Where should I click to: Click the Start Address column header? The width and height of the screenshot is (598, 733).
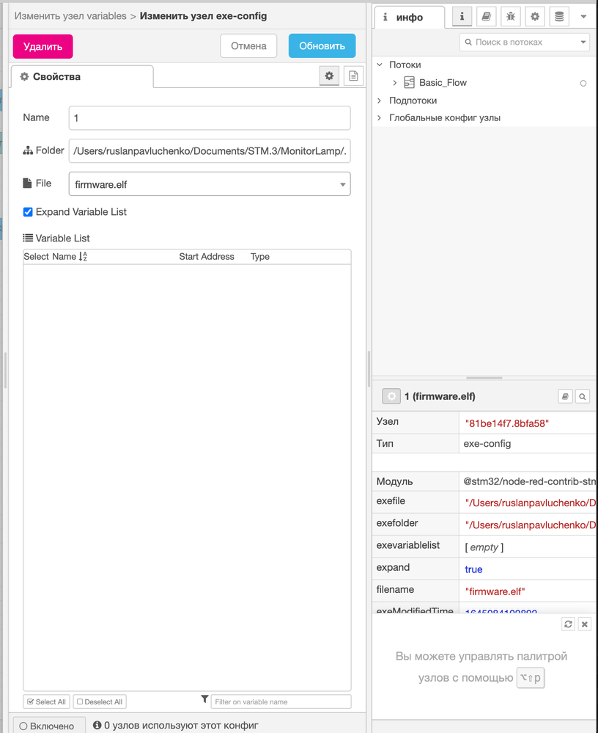pyautogui.click(x=207, y=257)
